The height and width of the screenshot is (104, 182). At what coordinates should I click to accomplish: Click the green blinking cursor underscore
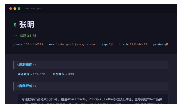pyautogui.click(x=39, y=28)
